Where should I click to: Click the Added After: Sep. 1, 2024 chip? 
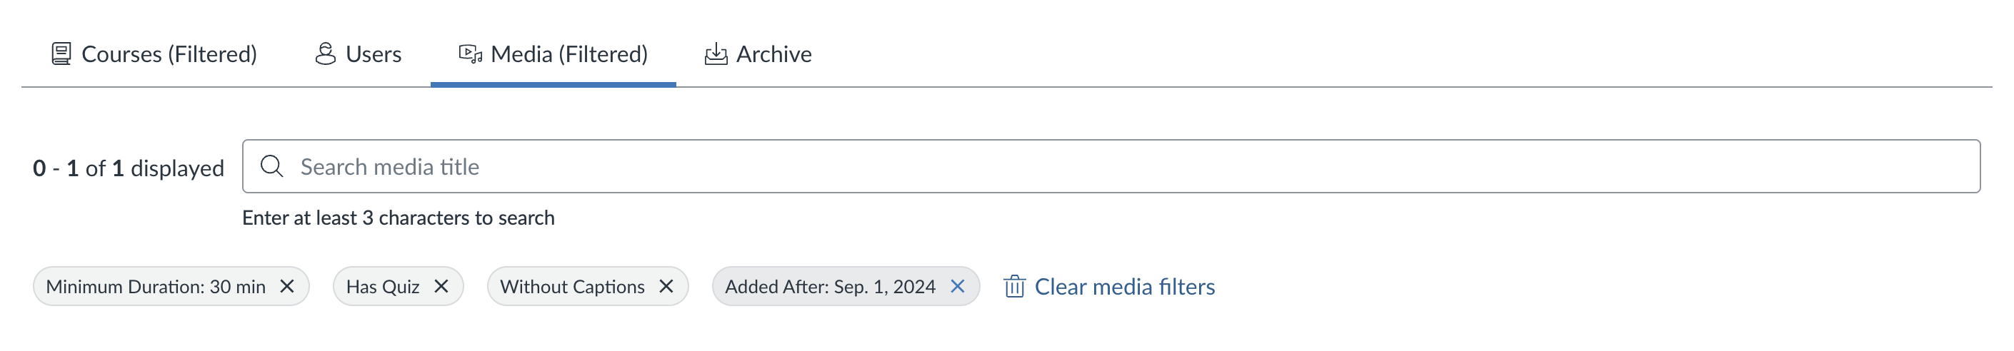pos(829,286)
